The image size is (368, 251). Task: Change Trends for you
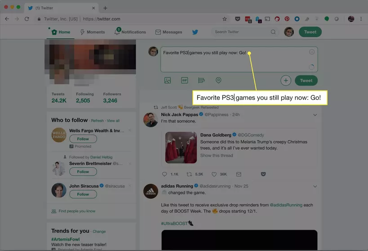(x=99, y=232)
